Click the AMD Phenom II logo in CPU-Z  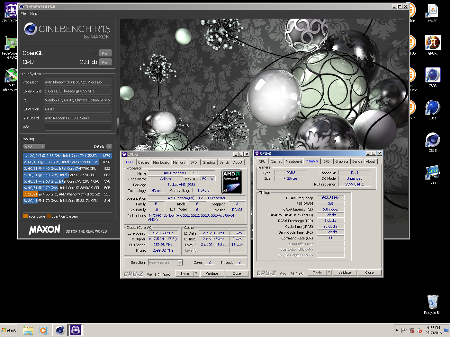[232, 182]
